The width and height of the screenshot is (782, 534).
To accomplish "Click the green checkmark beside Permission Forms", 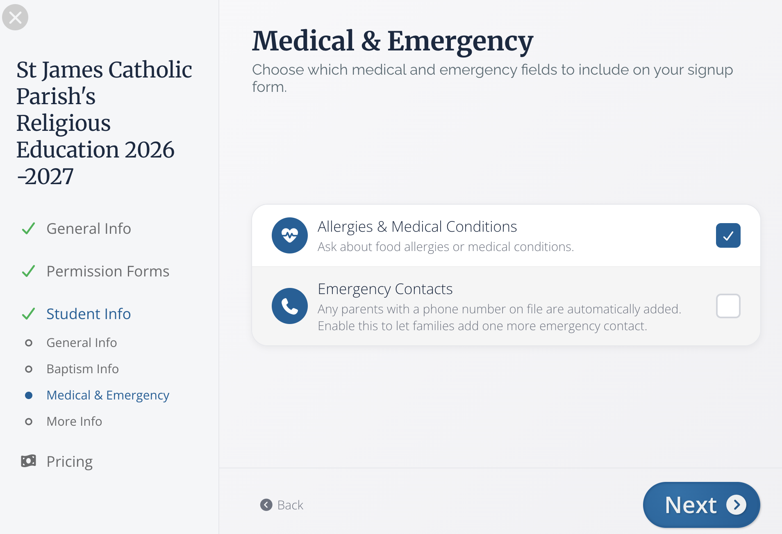I will point(28,271).
